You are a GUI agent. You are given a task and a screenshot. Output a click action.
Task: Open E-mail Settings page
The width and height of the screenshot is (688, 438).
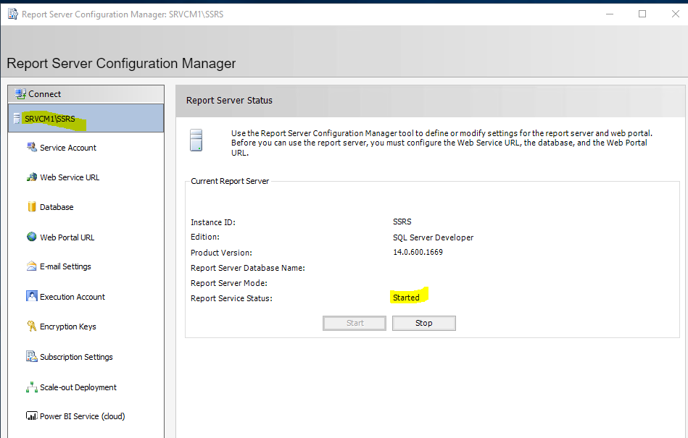tap(65, 266)
